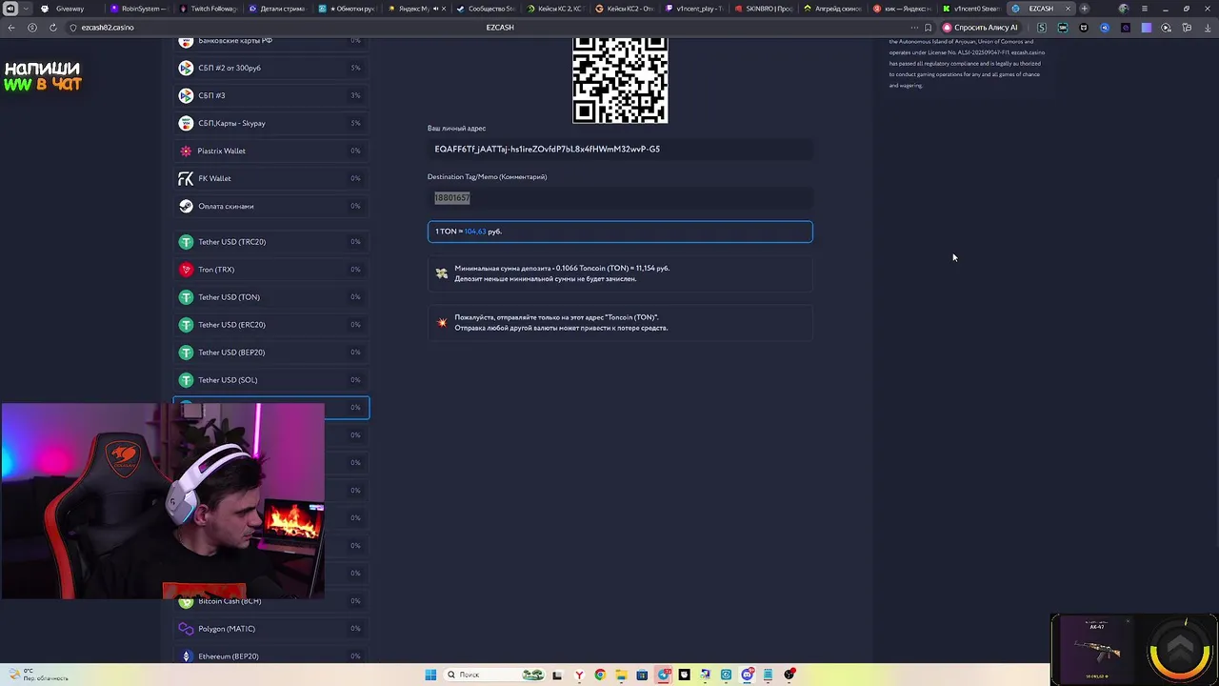1219x686 pixels.
Task: Switch to RobinSystem browser tab
Action: coord(137,9)
